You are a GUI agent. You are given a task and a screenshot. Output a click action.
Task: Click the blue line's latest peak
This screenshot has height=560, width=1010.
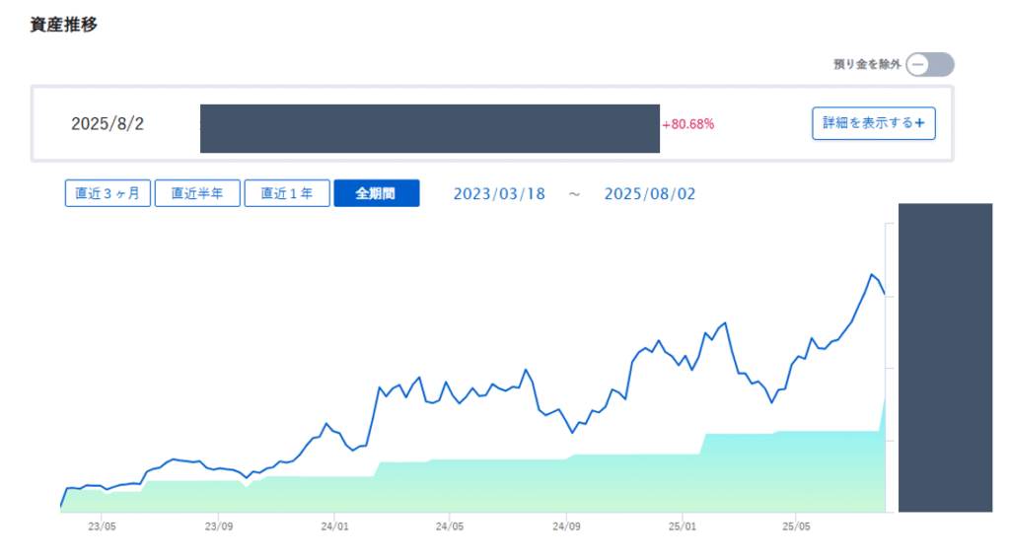click(872, 275)
